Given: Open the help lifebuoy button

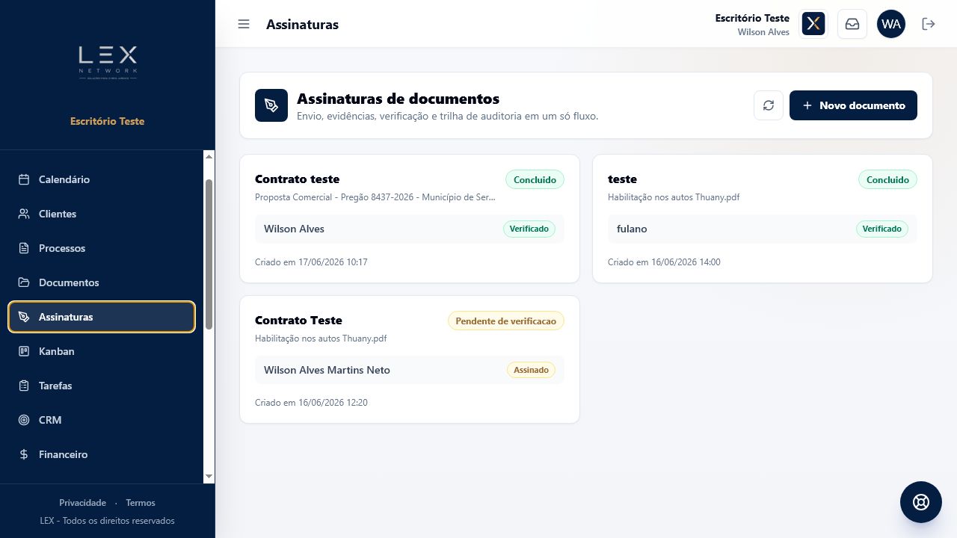Looking at the screenshot, I should pyautogui.click(x=921, y=502).
